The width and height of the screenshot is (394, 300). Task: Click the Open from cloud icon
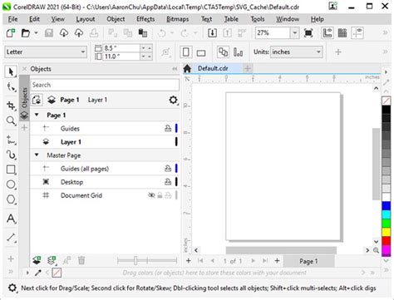pos(64,33)
